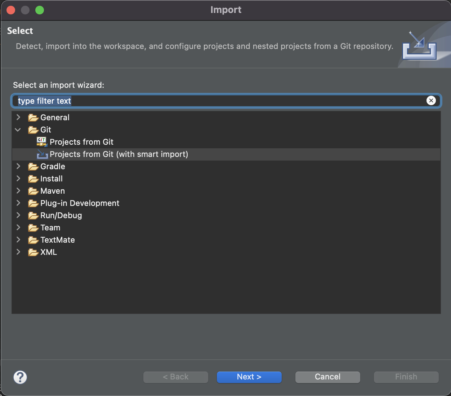The height and width of the screenshot is (396, 451).
Task: Expand the Run/Debug category
Action: [x=18, y=215]
